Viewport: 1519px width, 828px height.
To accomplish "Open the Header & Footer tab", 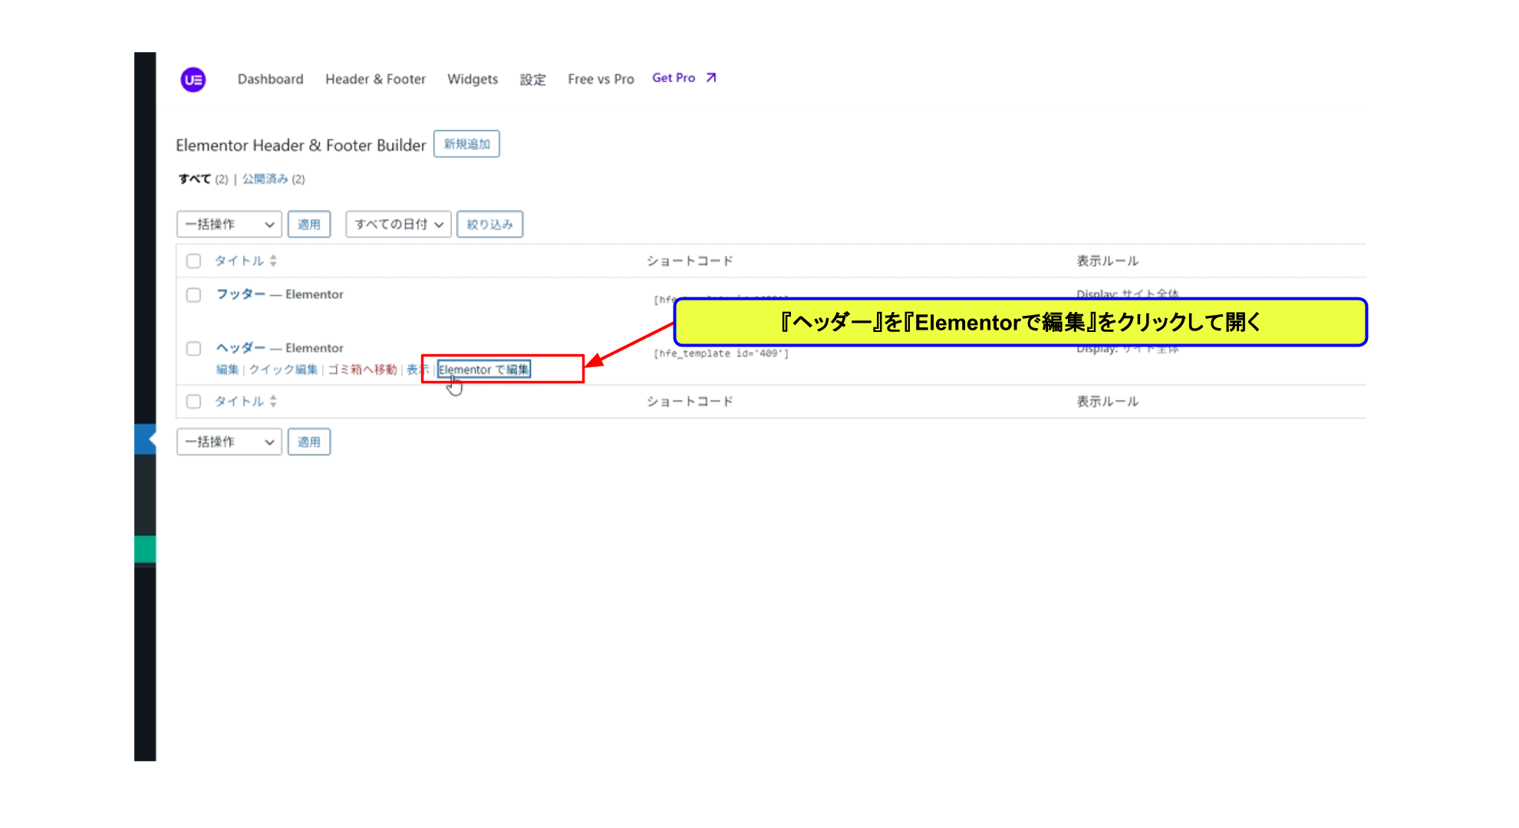I will 375,79.
